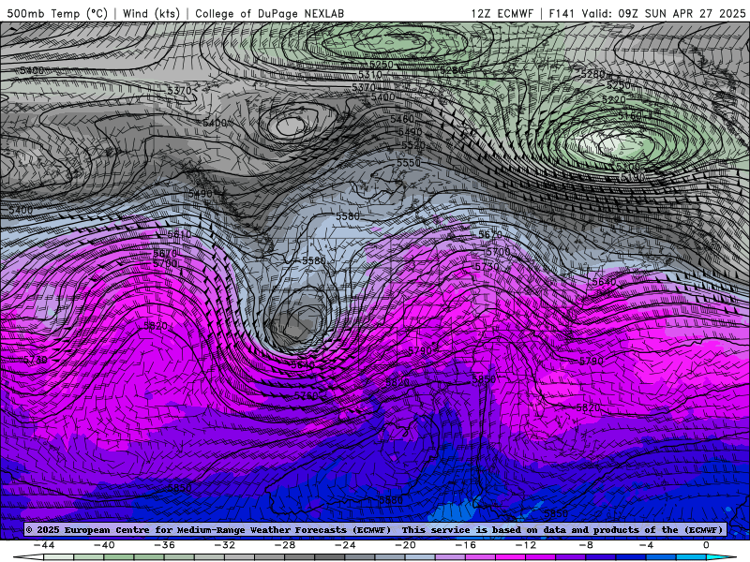The height and width of the screenshot is (562, 750).
Task: Click the "F141 Valid: 09Z SUN APR 27 2025" text
Action: [647, 13]
